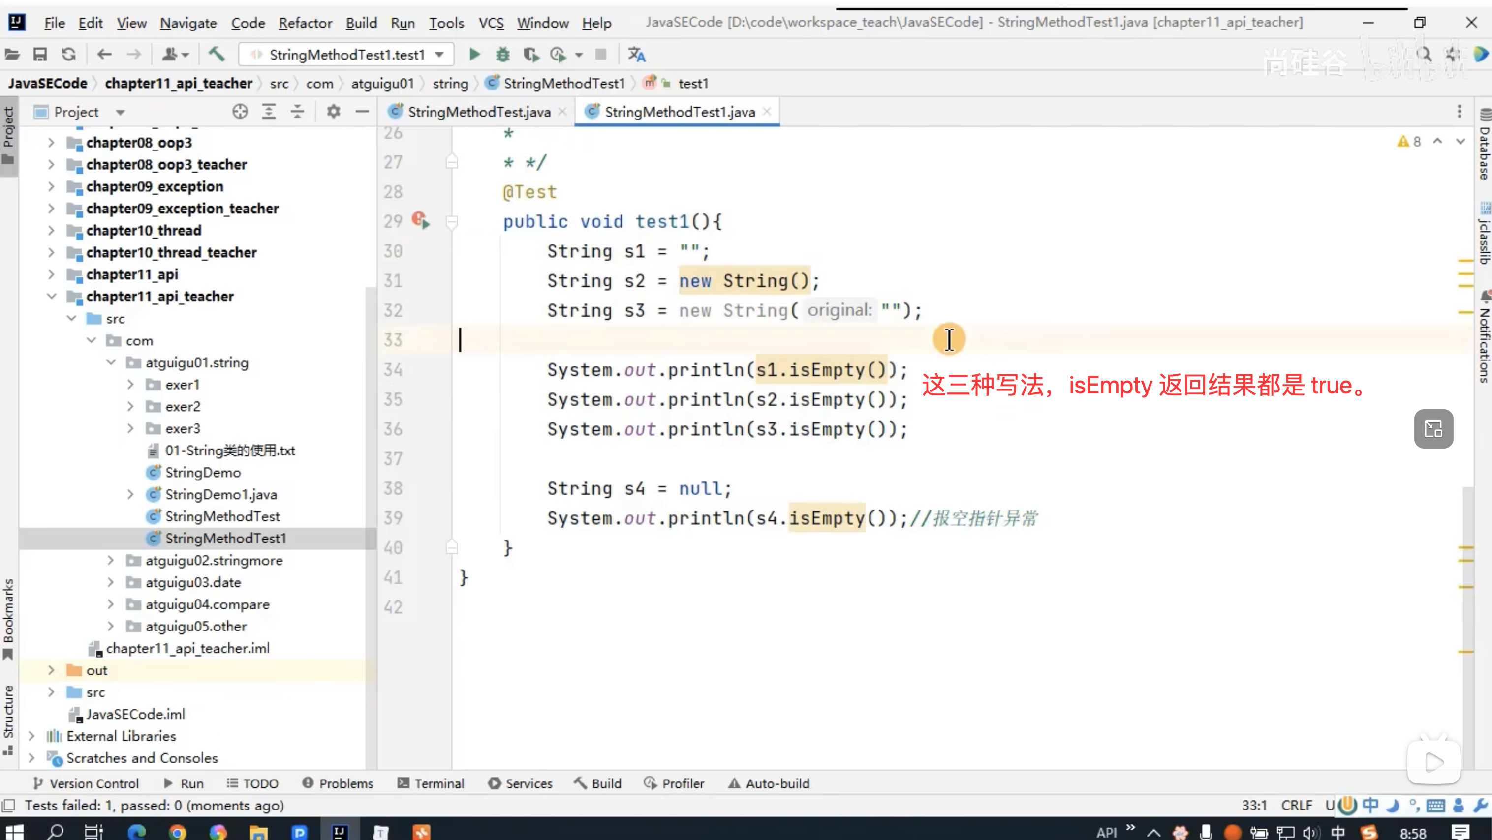Expand the chapter10_thread folder
The image size is (1492, 840).
[x=51, y=230]
